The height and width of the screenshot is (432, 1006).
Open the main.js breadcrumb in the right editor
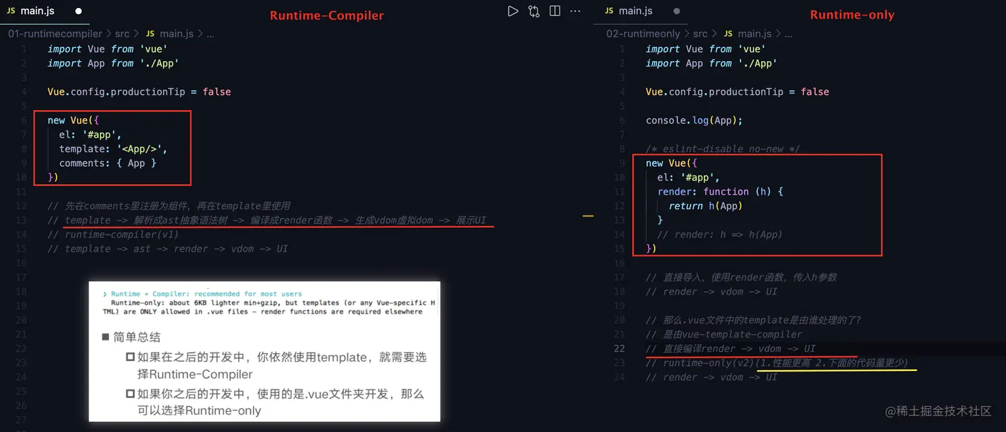754,33
